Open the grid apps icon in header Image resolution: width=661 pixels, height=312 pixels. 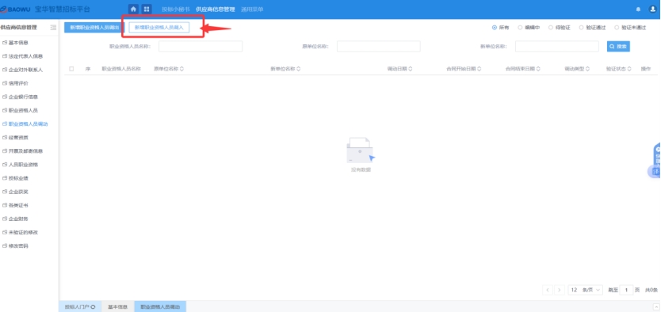coord(147,10)
